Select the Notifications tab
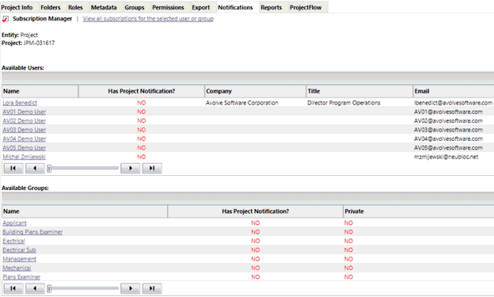Image resolution: width=494 pixels, height=297 pixels. click(x=235, y=7)
